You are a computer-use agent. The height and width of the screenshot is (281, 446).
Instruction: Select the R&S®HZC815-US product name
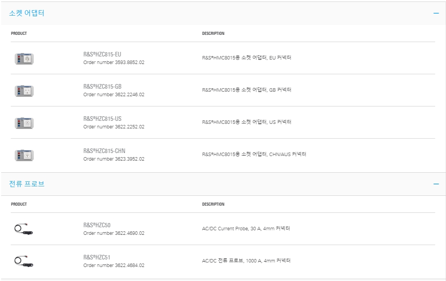[x=102, y=119]
